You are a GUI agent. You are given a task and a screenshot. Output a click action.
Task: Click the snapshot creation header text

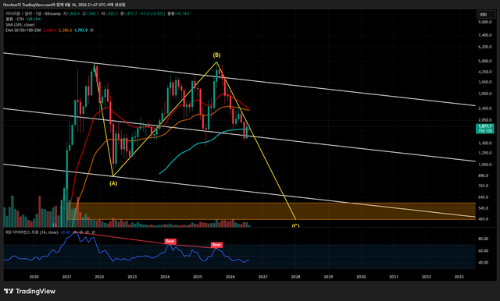click(x=64, y=5)
